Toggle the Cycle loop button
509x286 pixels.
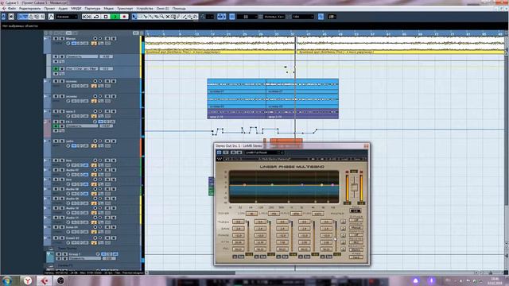(x=97, y=17)
